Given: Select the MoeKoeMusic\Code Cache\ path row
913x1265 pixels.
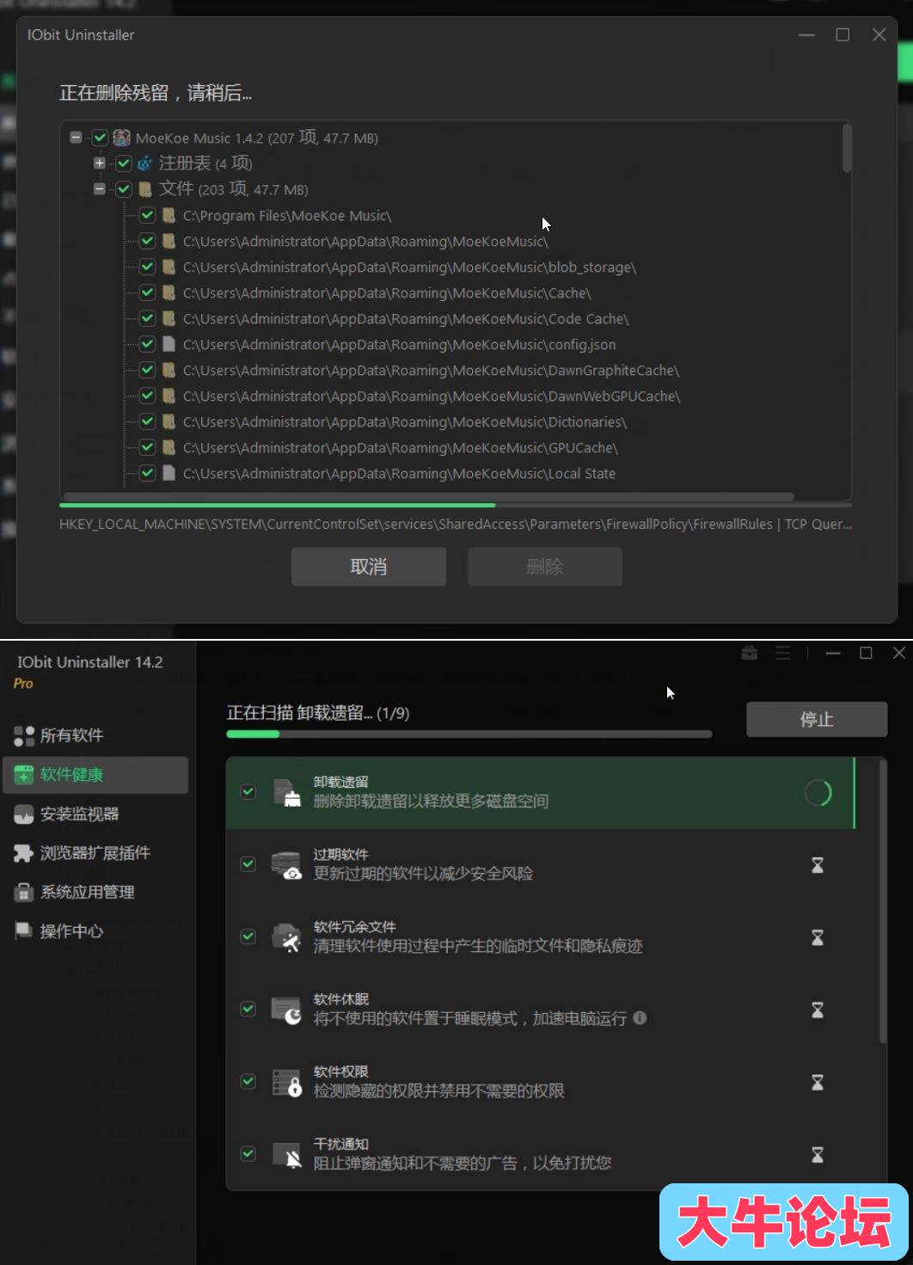Looking at the screenshot, I should [x=406, y=318].
